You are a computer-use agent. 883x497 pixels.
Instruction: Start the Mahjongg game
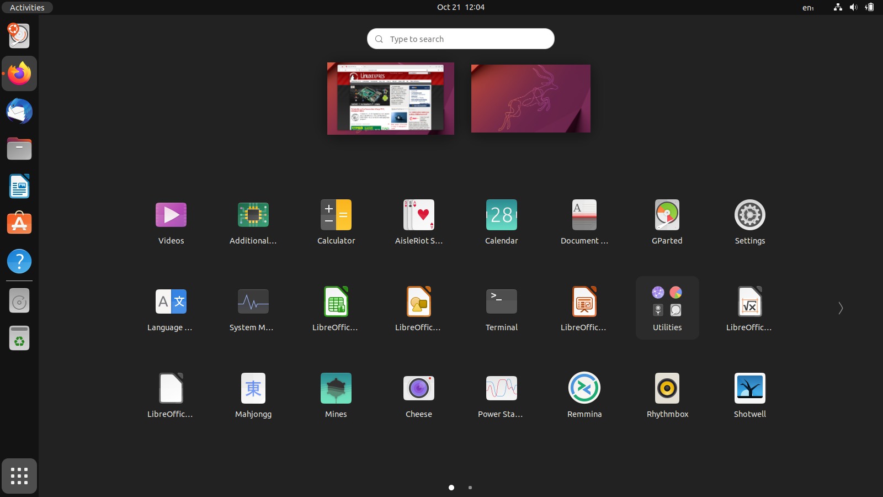coord(253,395)
